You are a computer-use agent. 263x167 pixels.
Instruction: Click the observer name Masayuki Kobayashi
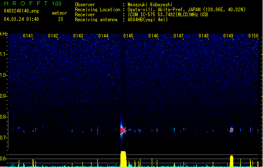pos(150,5)
